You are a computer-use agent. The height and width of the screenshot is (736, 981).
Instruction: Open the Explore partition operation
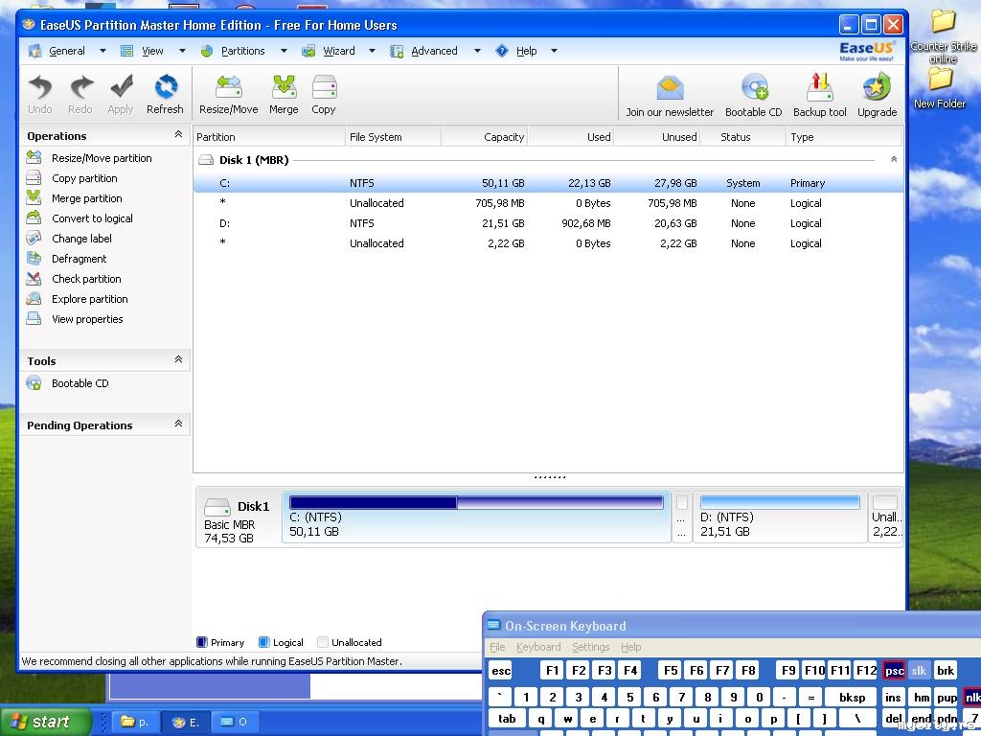pos(89,299)
